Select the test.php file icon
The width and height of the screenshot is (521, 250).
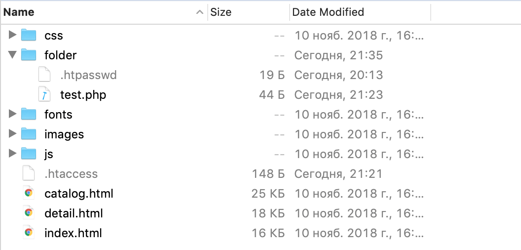pos(44,94)
